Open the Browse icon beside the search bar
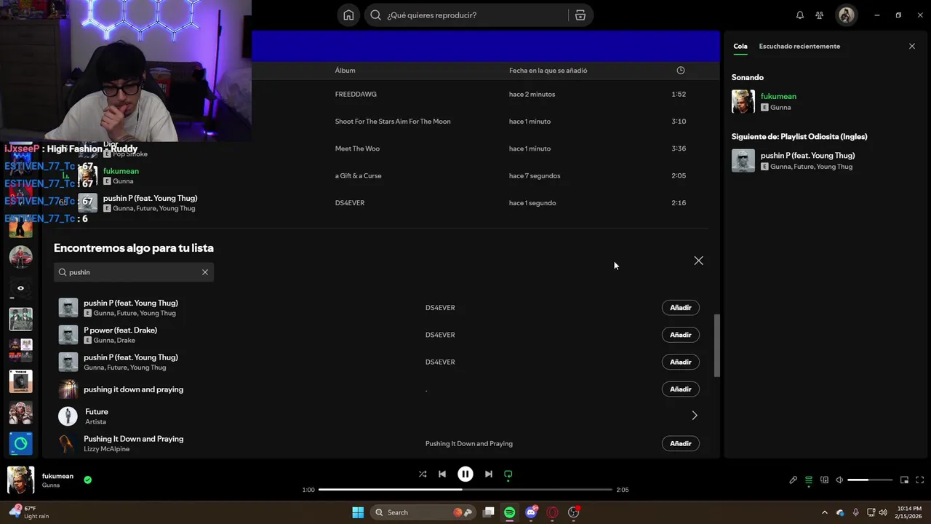Viewport: 931px width, 524px height. point(580,15)
